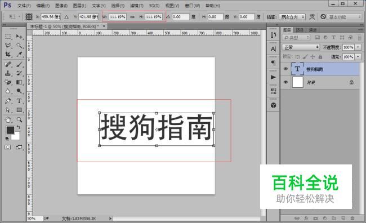The image size is (366, 223).
Task: Open the 两次立方 interpolation dropdown
Action: (x=292, y=17)
